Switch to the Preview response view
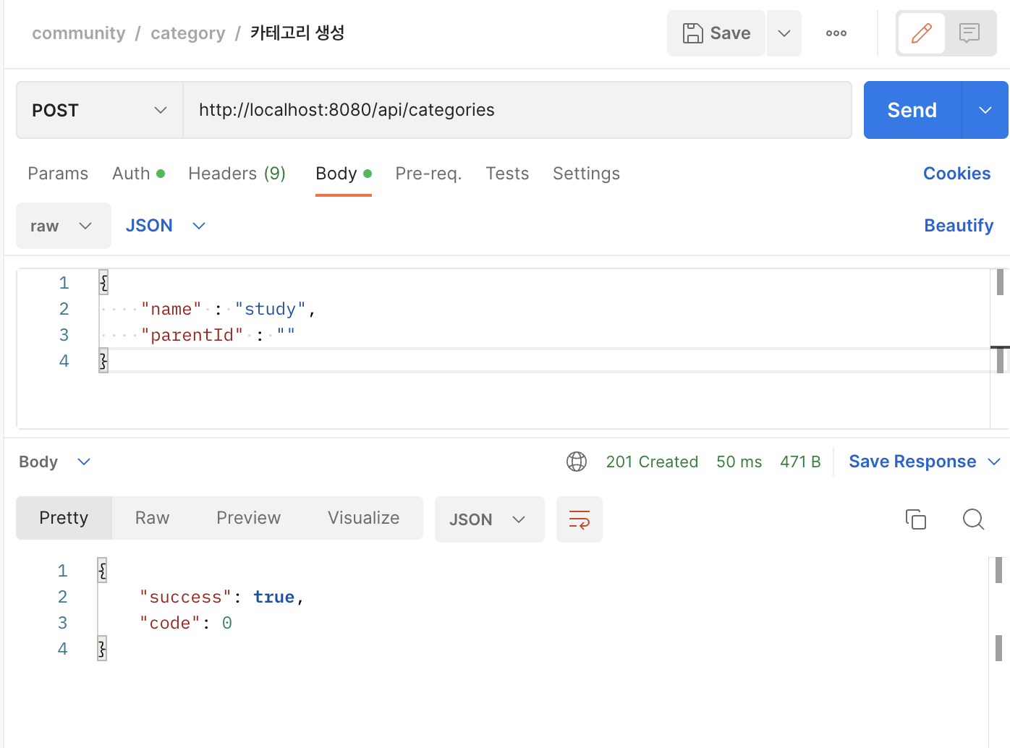 pyautogui.click(x=248, y=518)
